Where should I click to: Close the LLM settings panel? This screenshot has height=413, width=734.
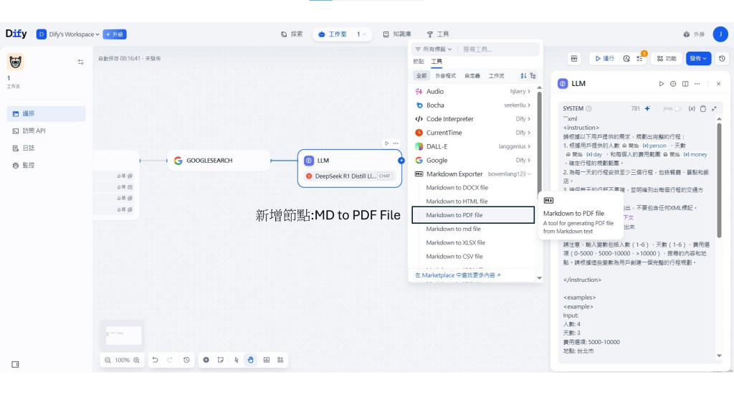718,84
